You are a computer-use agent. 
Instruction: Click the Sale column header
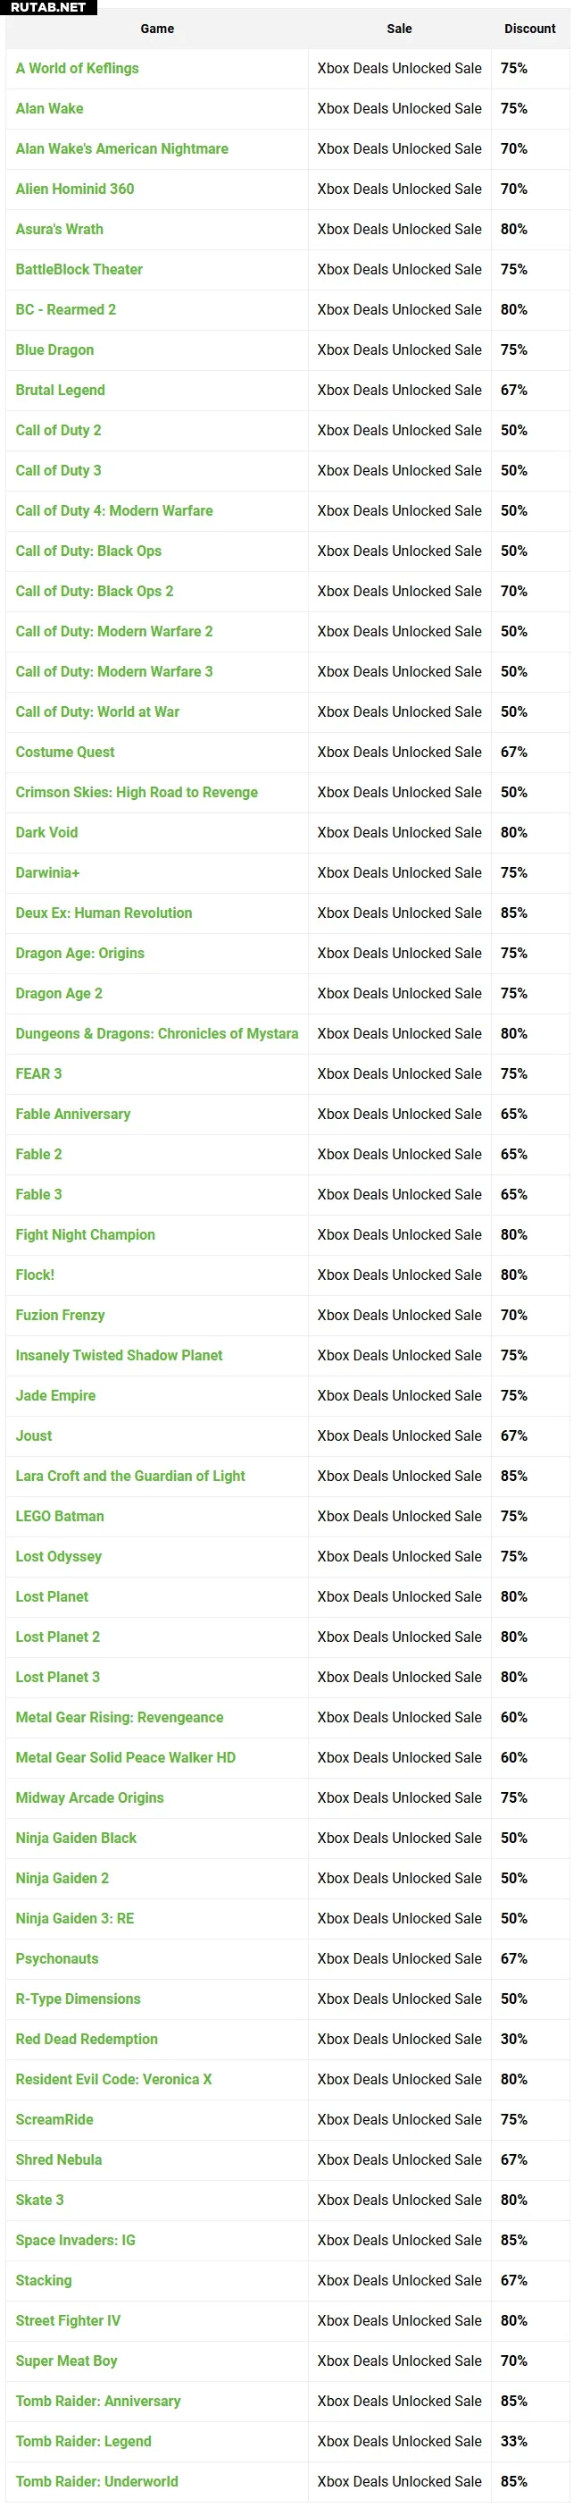pos(399,29)
